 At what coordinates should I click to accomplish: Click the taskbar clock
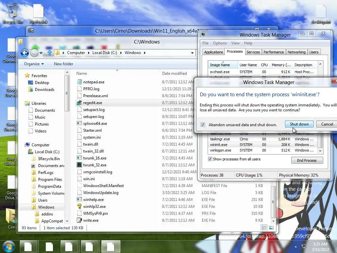pos(321,247)
